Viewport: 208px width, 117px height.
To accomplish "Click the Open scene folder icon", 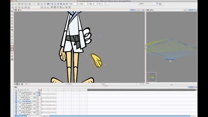I will point(16,4).
